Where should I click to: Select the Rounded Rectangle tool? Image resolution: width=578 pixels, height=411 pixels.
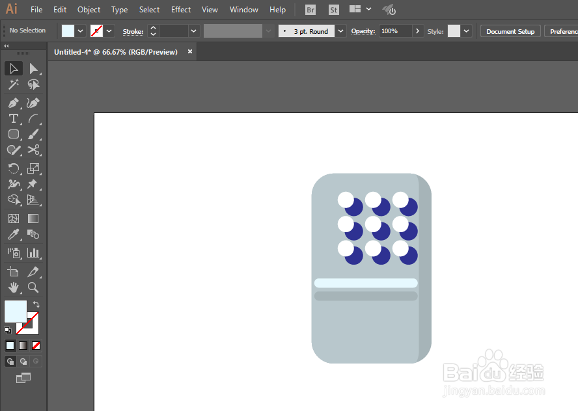click(x=14, y=134)
